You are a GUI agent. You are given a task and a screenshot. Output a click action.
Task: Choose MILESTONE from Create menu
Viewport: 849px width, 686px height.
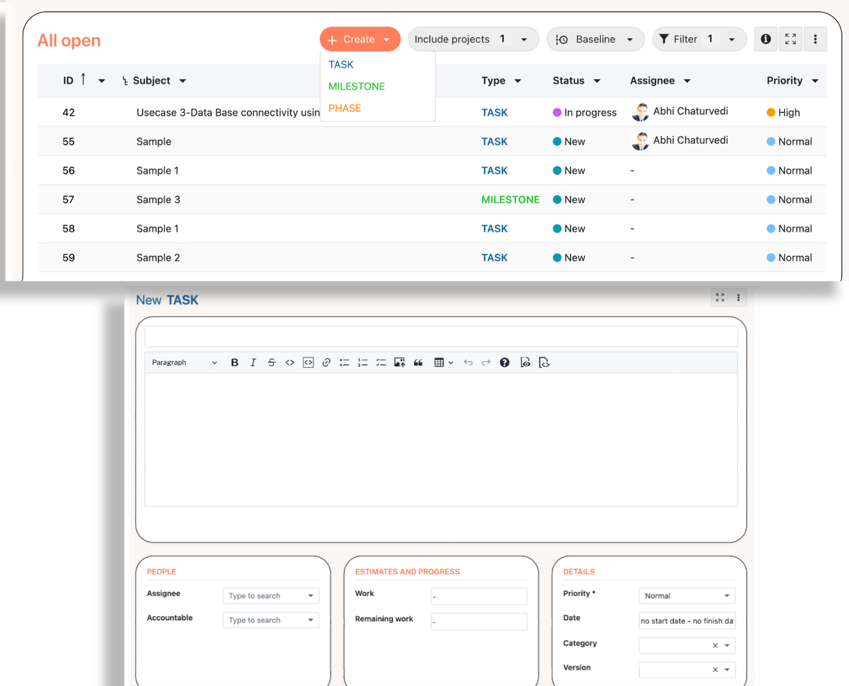tap(357, 86)
